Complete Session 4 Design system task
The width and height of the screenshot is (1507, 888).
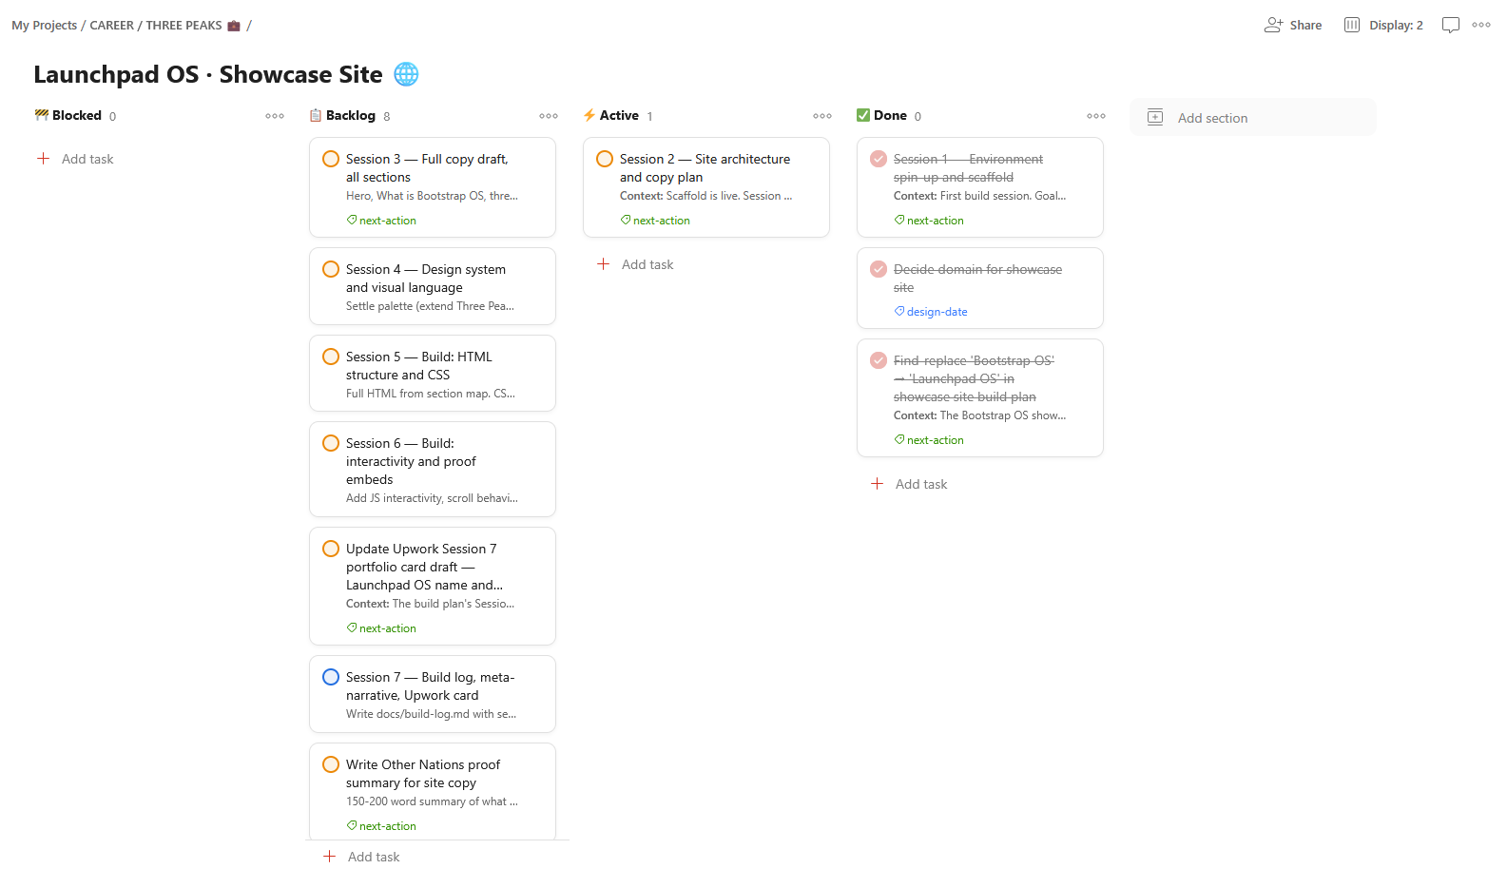[x=331, y=269]
